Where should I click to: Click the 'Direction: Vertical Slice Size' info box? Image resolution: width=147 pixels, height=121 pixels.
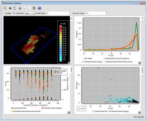coord(60,72)
